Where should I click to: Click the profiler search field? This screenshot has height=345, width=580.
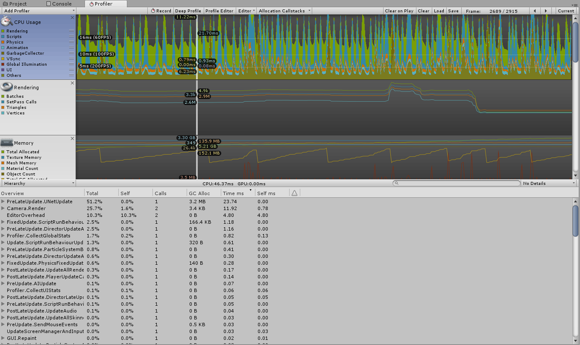click(x=457, y=183)
